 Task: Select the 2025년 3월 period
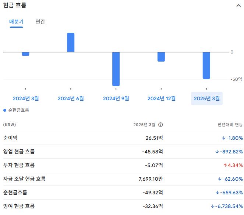pyautogui.click(x=207, y=98)
